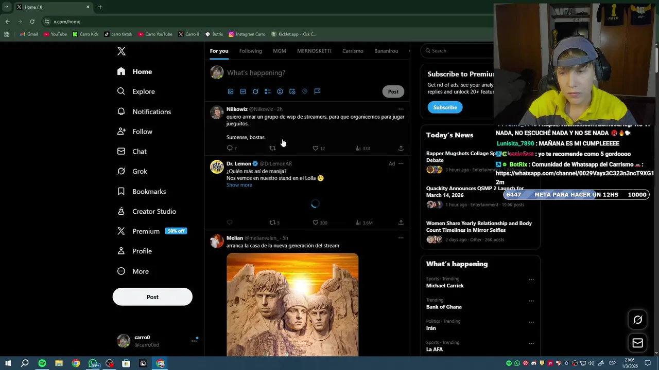Open the Michael Carrick trend
Screen dimensions: 659x370
tap(445, 286)
